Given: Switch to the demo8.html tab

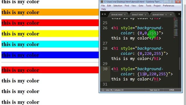Looking at the screenshot, I should pyautogui.click(x=158, y=15).
